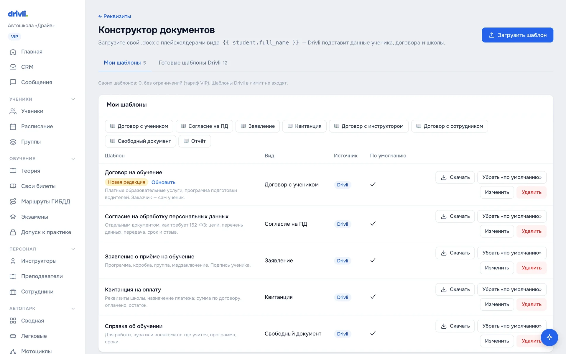Click the Маршруты ГИБДД route icon
This screenshot has height=354, width=566.
[x=13, y=201]
